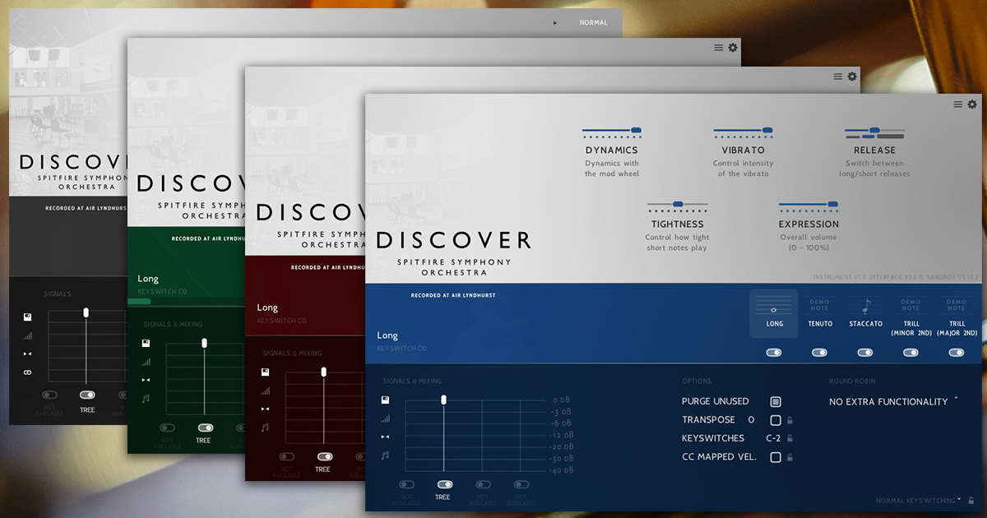This screenshot has width=987, height=518.
Task: Click the music note icon in blue mixer
Action: click(x=387, y=455)
